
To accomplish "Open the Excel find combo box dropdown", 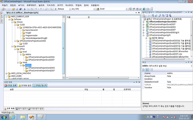I will click(126, 9).
